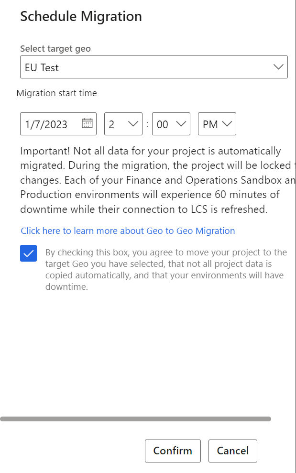Image resolution: width=296 pixels, height=473 pixels.
Task: Click the AM/PM dropdown arrow
Action: click(228, 123)
